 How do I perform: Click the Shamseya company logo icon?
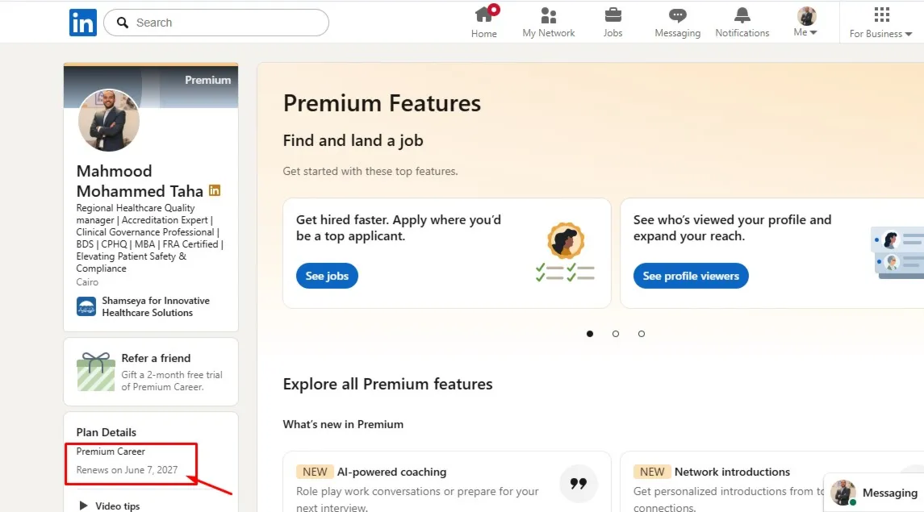point(86,306)
